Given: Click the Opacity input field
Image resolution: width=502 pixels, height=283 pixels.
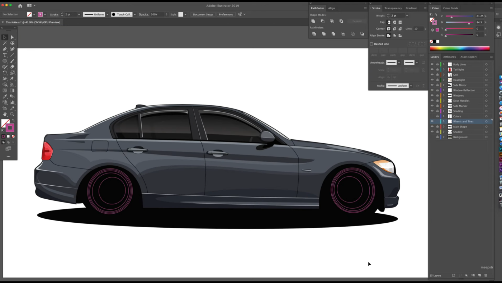Looking at the screenshot, I should [x=156, y=14].
